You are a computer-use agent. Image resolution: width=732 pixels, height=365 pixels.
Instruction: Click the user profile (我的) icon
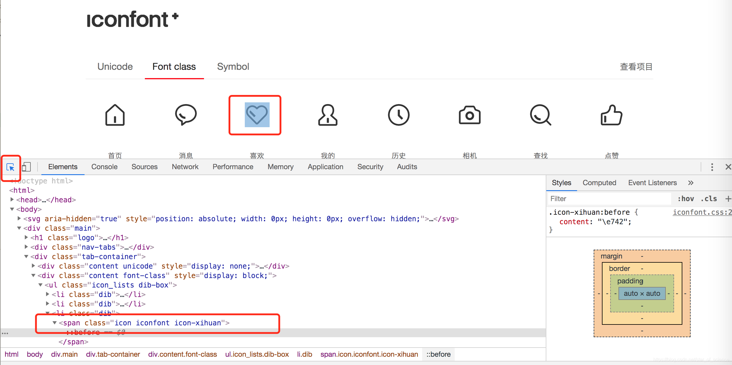click(x=328, y=115)
